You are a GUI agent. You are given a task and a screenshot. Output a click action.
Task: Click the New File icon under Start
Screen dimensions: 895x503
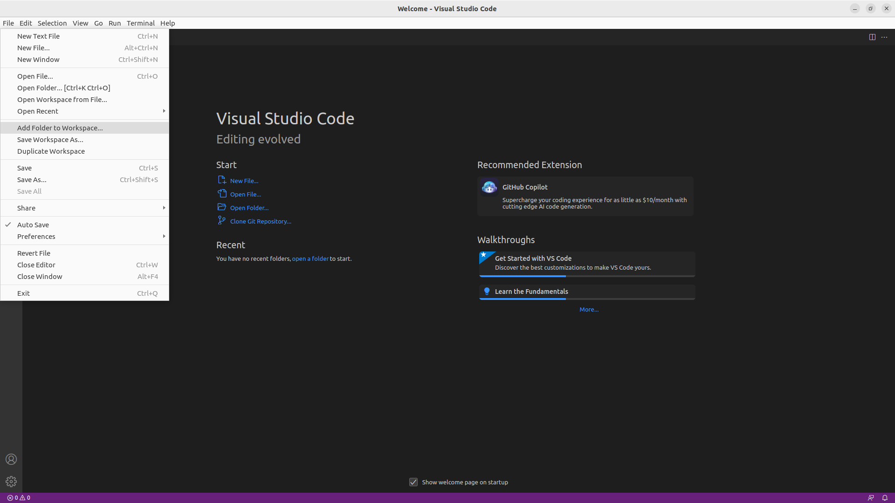222,180
